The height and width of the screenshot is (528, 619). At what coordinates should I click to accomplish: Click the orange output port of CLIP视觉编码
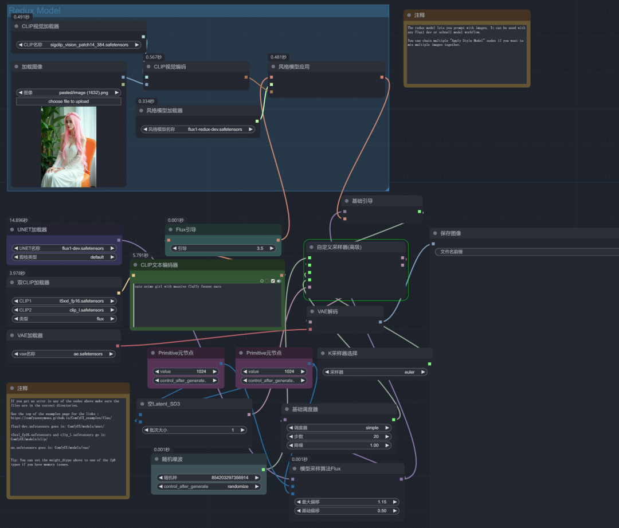pos(246,77)
